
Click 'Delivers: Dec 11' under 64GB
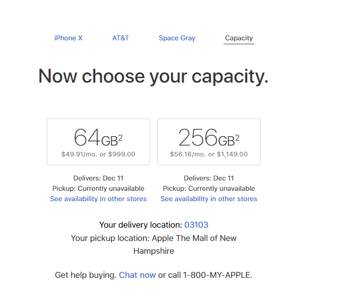click(98, 178)
